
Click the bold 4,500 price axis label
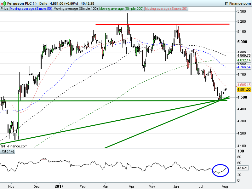(242, 97)
